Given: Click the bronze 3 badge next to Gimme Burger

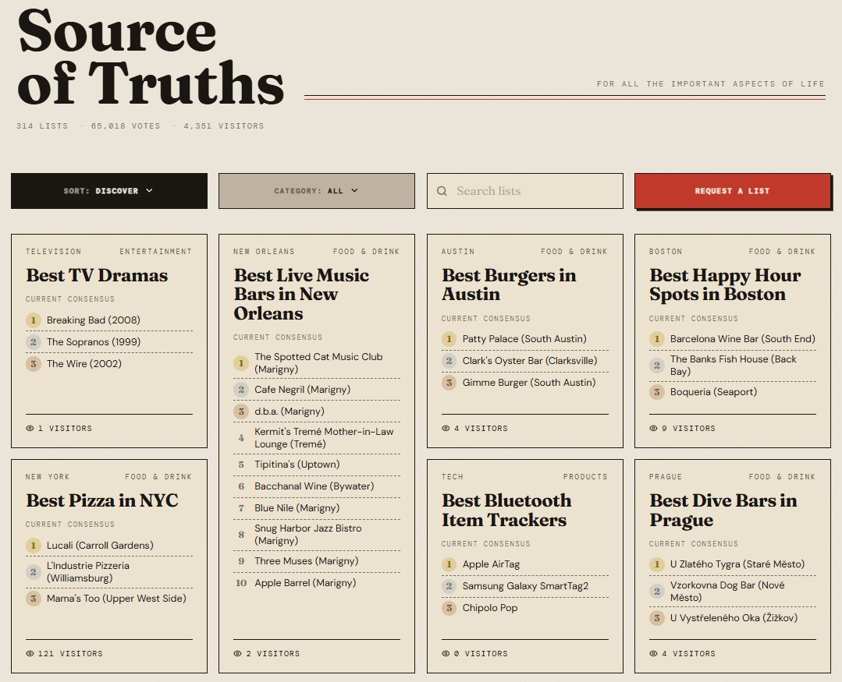Looking at the screenshot, I should pos(449,383).
